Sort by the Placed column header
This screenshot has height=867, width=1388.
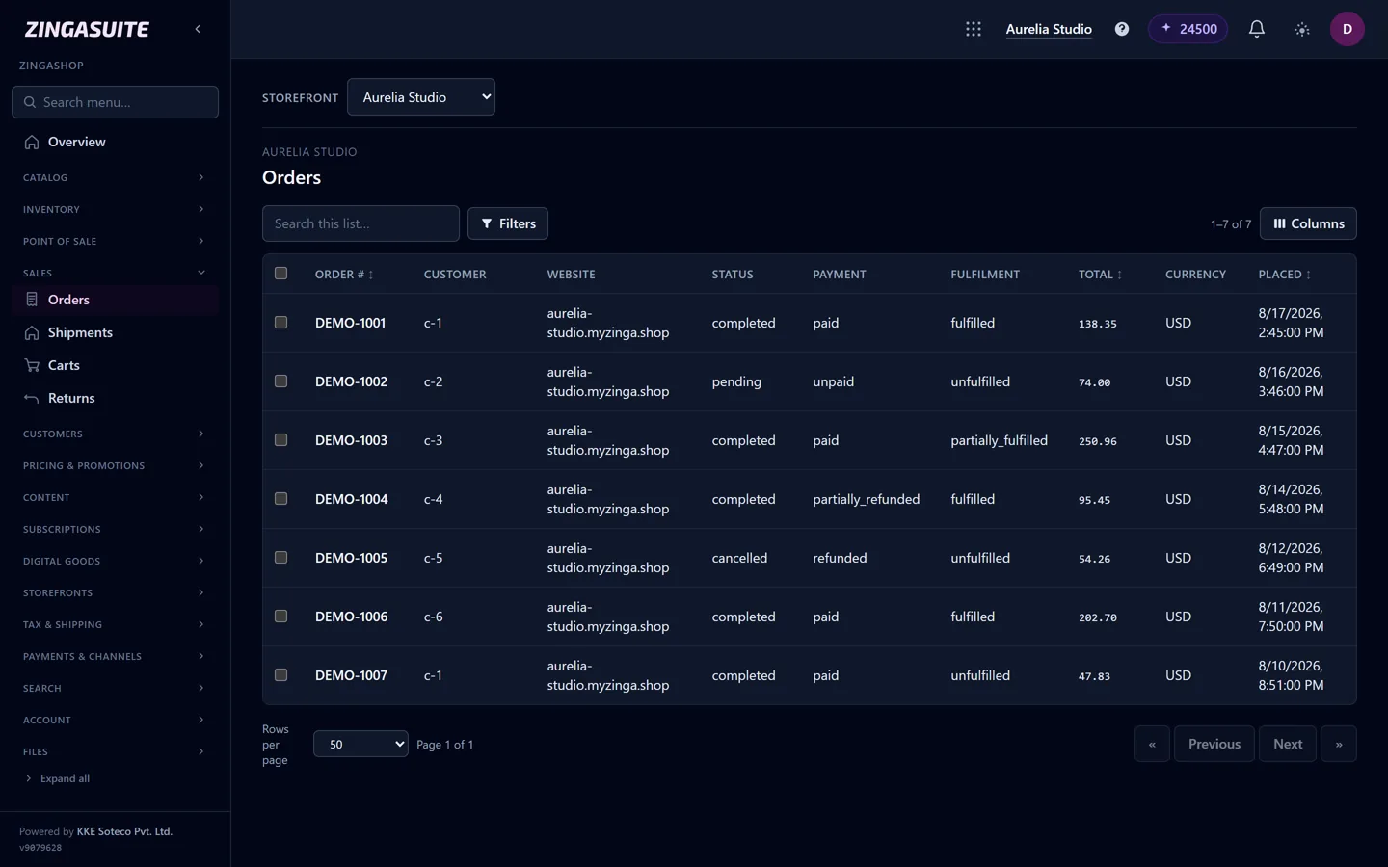click(x=1284, y=275)
